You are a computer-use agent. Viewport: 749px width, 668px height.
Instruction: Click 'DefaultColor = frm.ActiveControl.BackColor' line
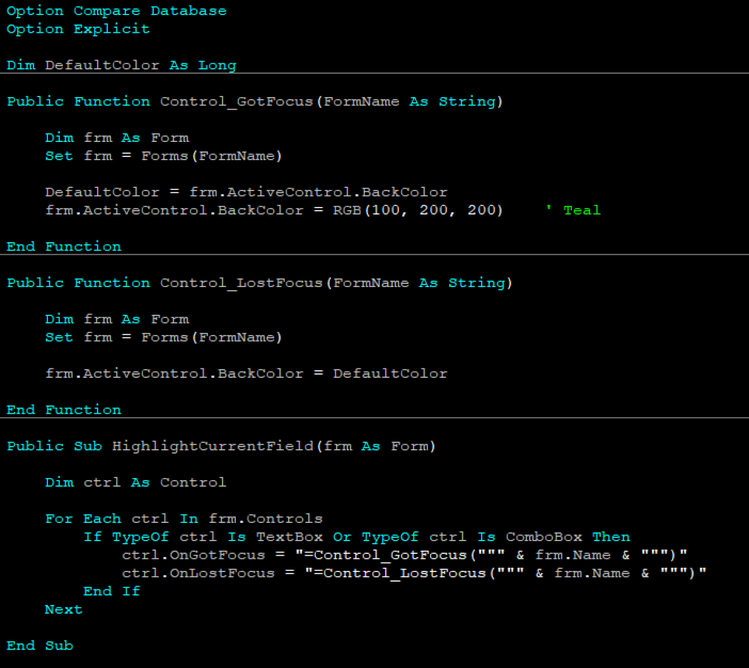[x=247, y=192]
